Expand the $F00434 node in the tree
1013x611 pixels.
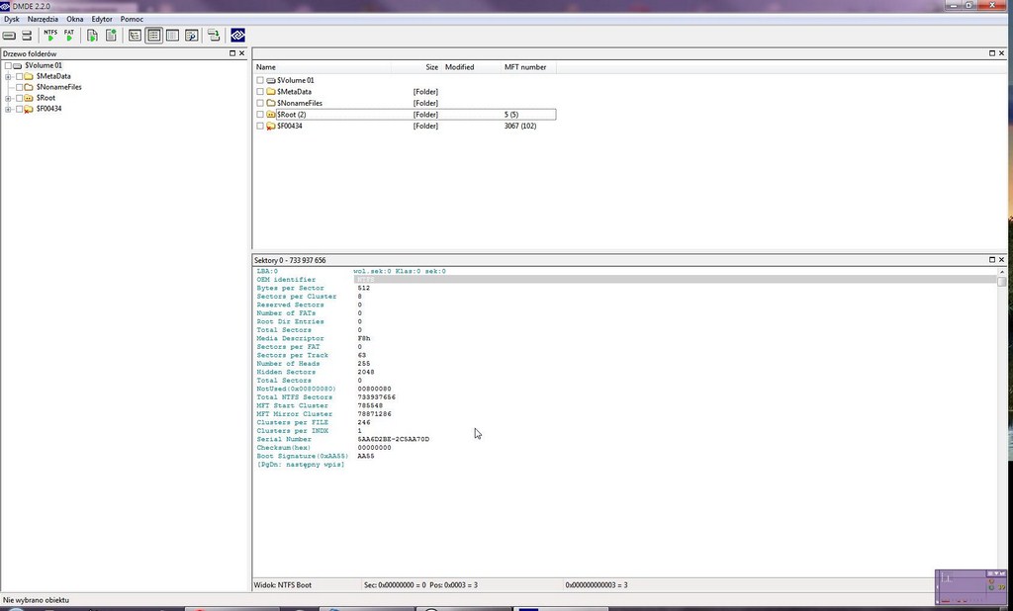click(8, 109)
